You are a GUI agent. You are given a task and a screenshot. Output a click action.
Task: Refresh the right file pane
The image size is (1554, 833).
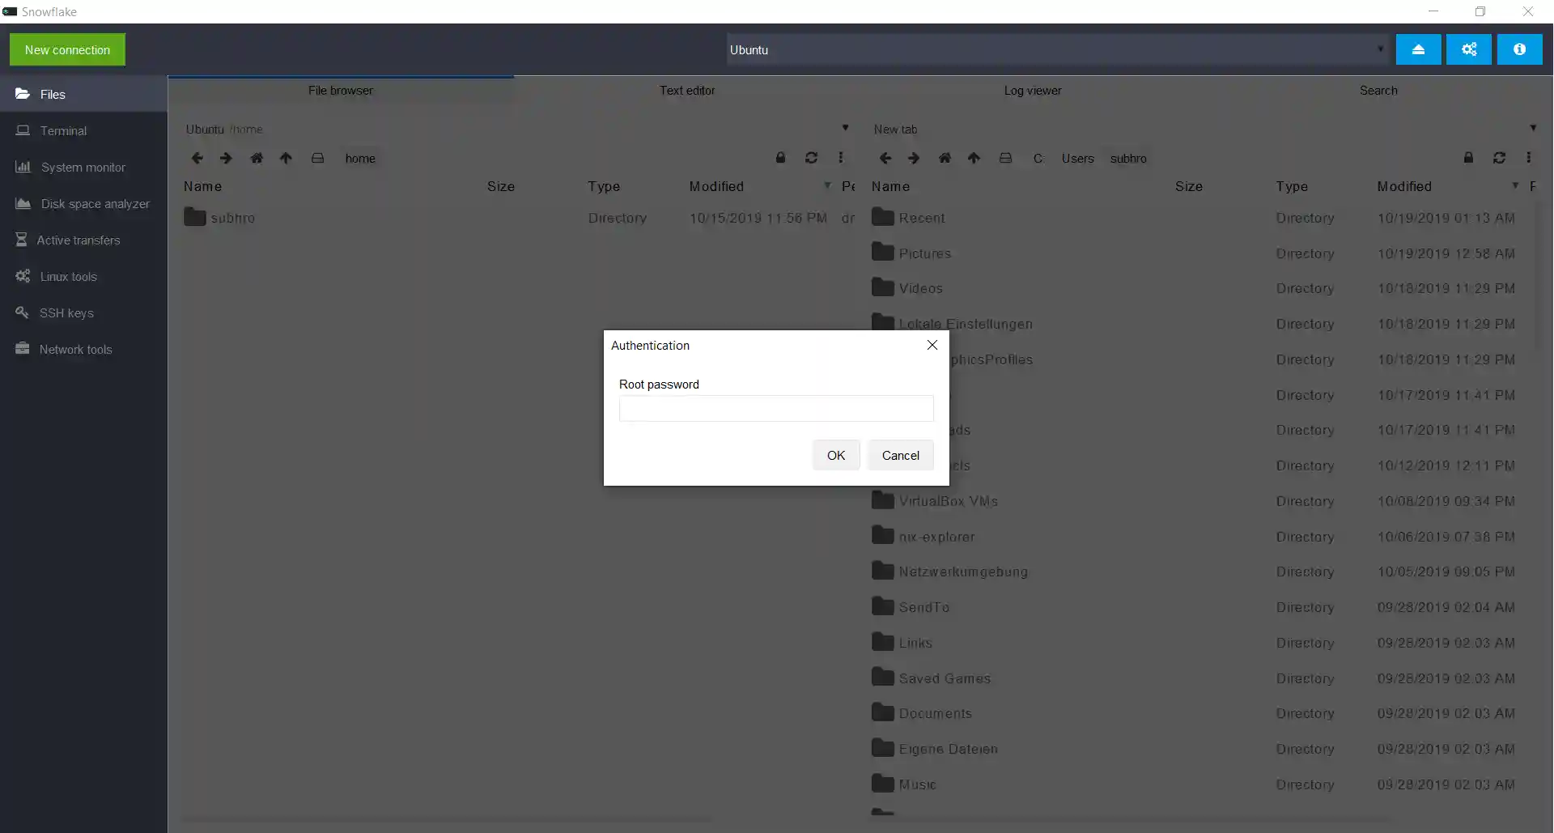click(x=1499, y=158)
